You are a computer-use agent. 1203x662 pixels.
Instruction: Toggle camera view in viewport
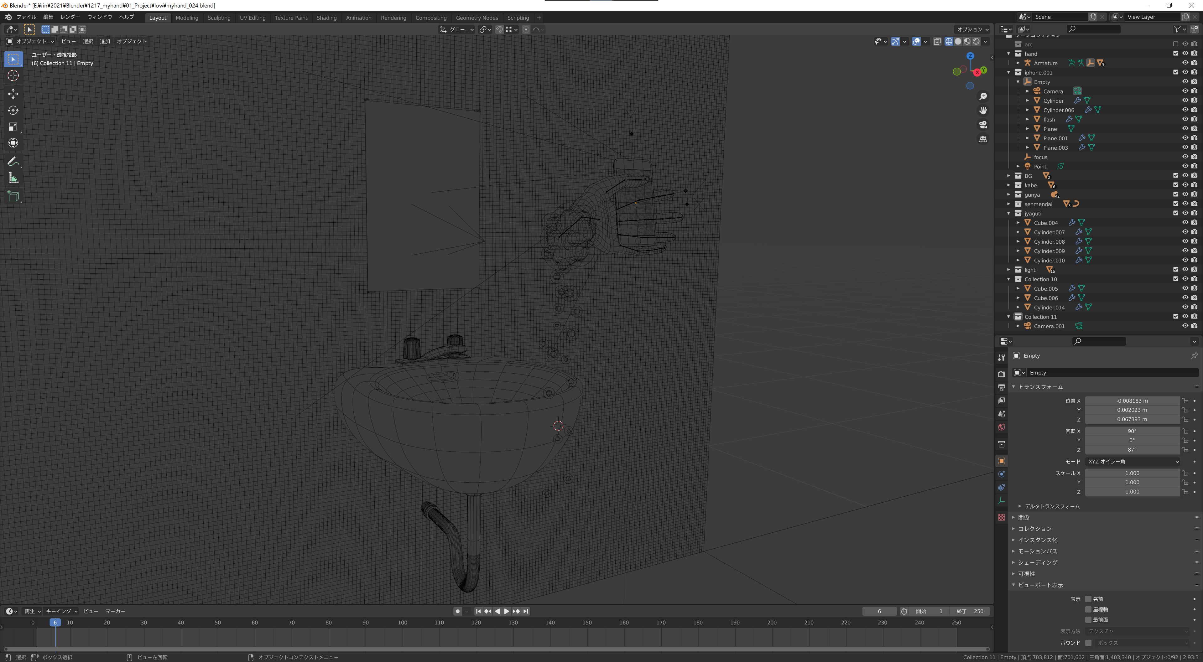983,125
